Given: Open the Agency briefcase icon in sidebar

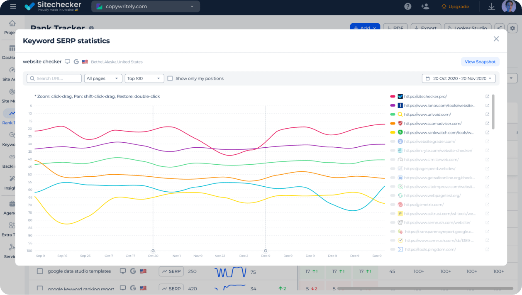Looking at the screenshot, I should point(12,204).
